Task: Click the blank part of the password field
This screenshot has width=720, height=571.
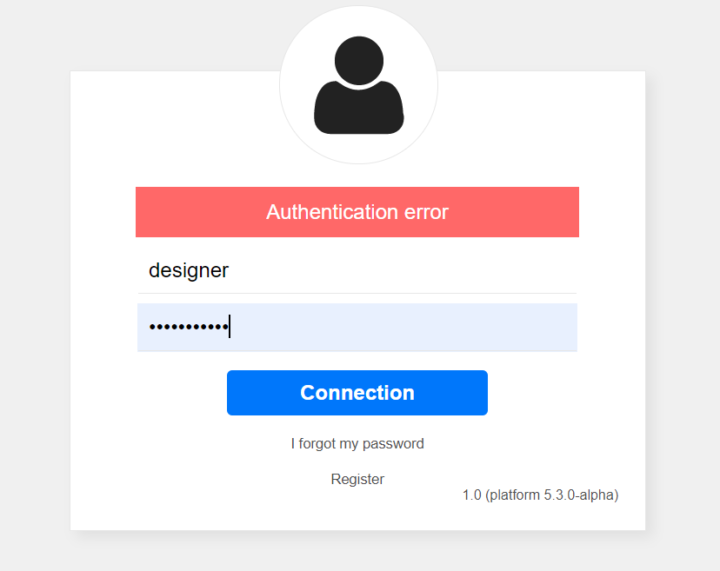Action: pyautogui.click(x=404, y=328)
